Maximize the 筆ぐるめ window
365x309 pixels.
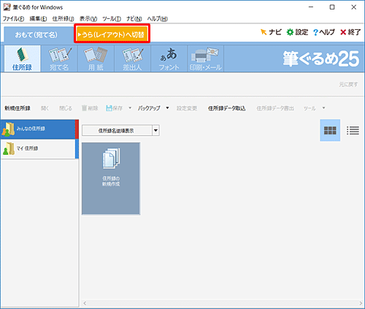click(x=332, y=7)
